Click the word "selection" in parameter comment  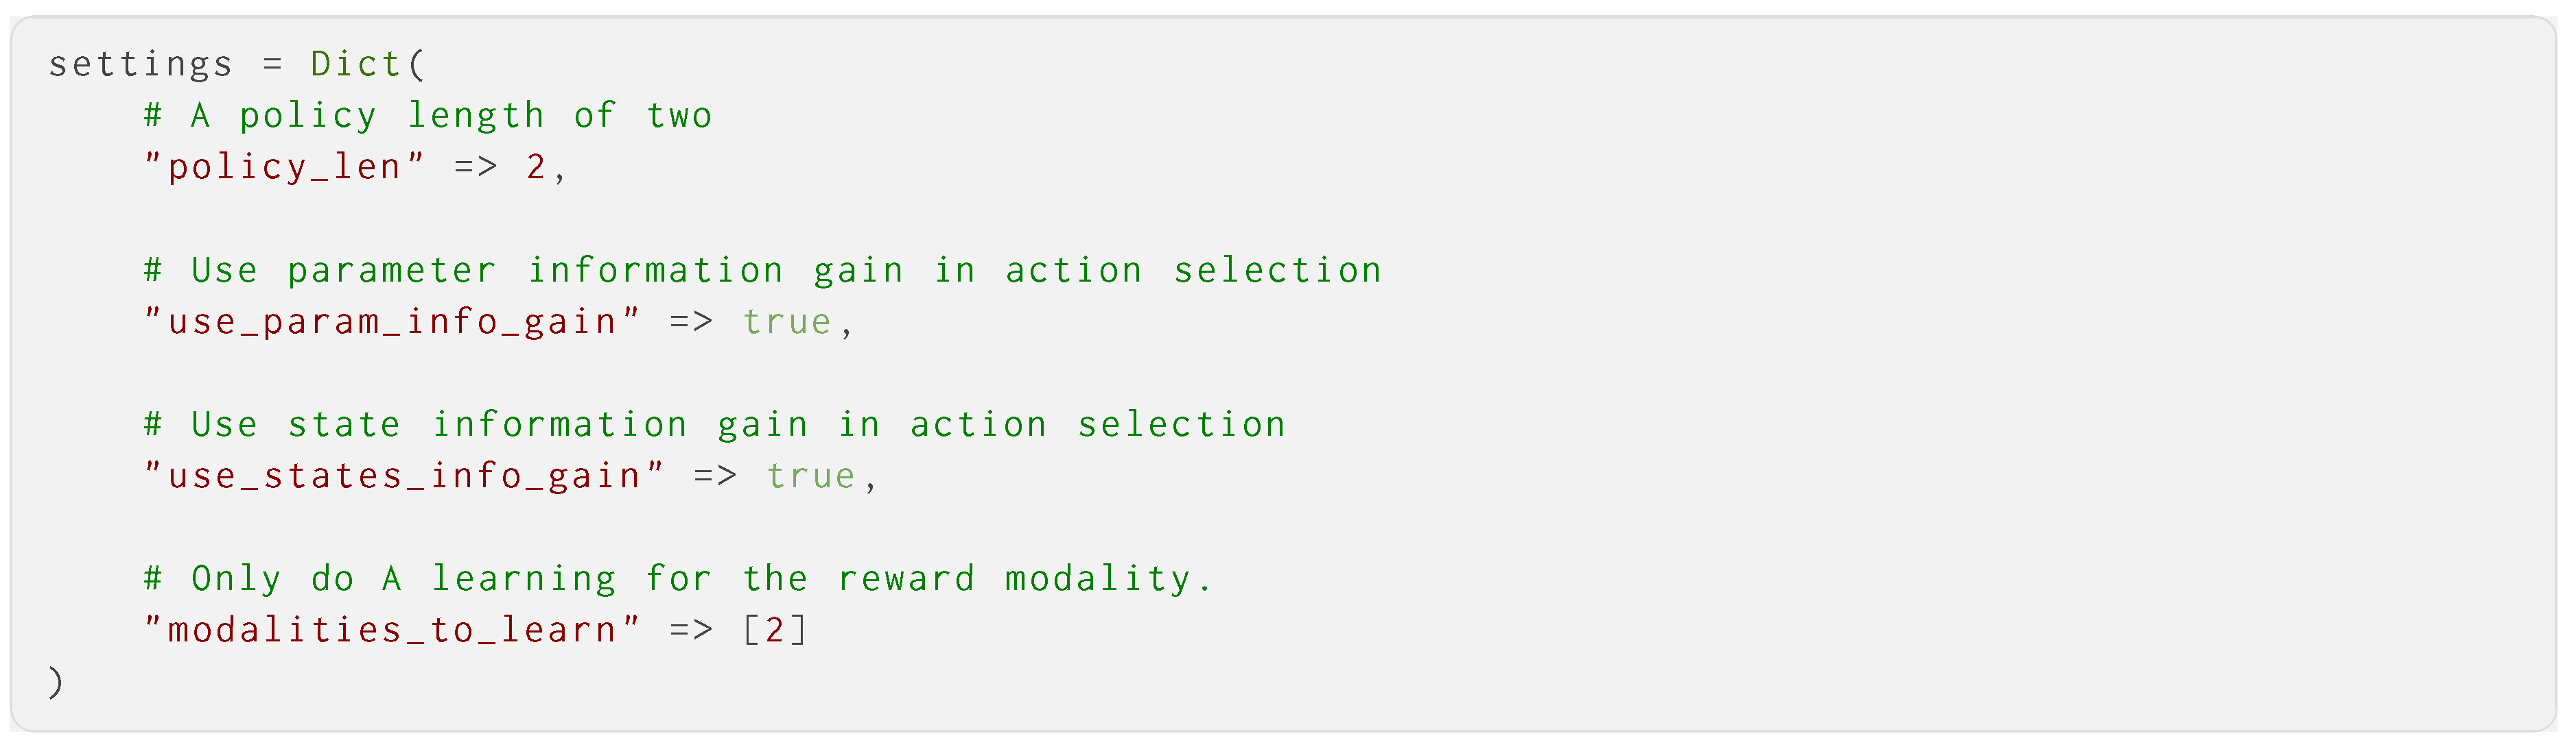(1277, 271)
